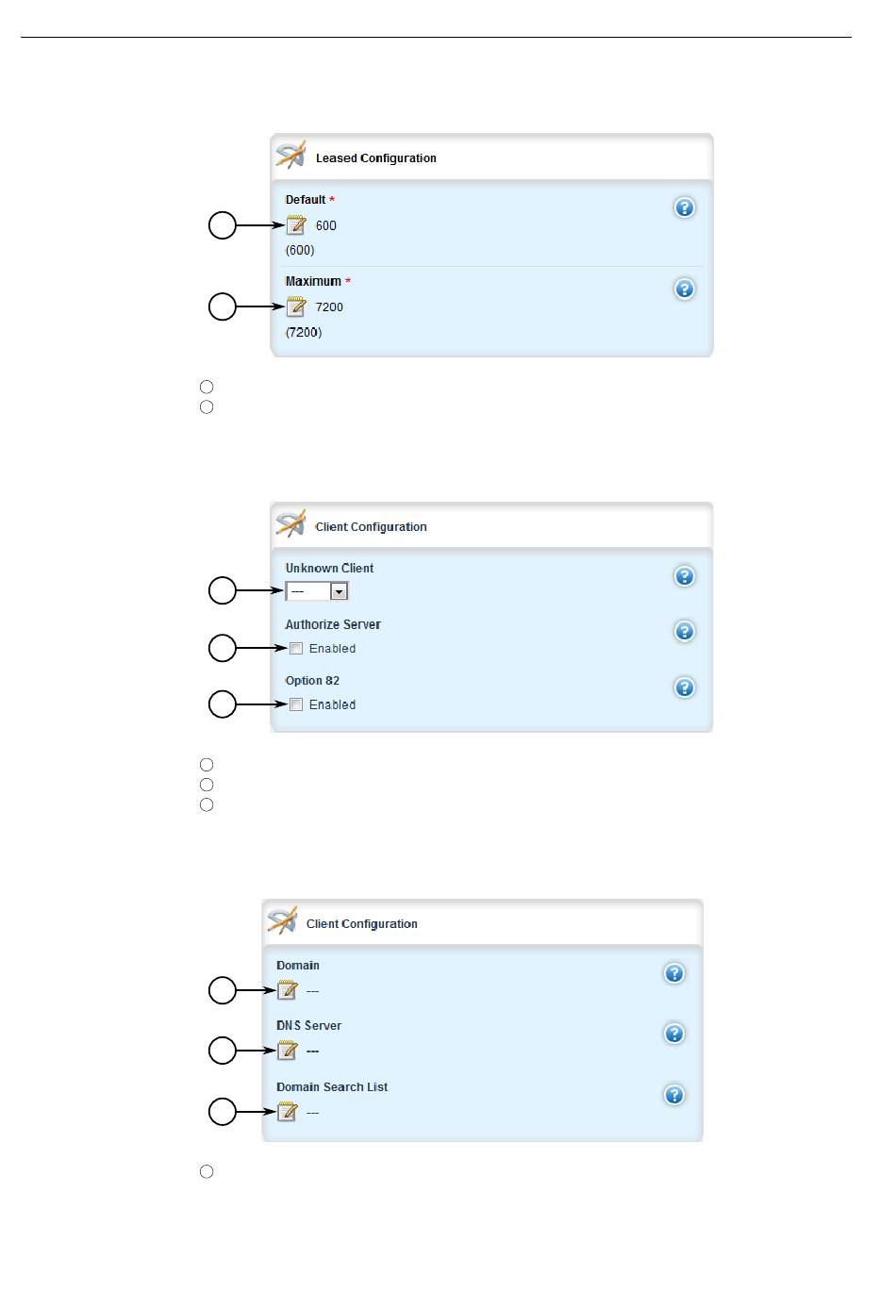Click the Unknown Client dropdown arrow
Image resolution: width=896 pixels, height=1308 pixels.
[340, 591]
